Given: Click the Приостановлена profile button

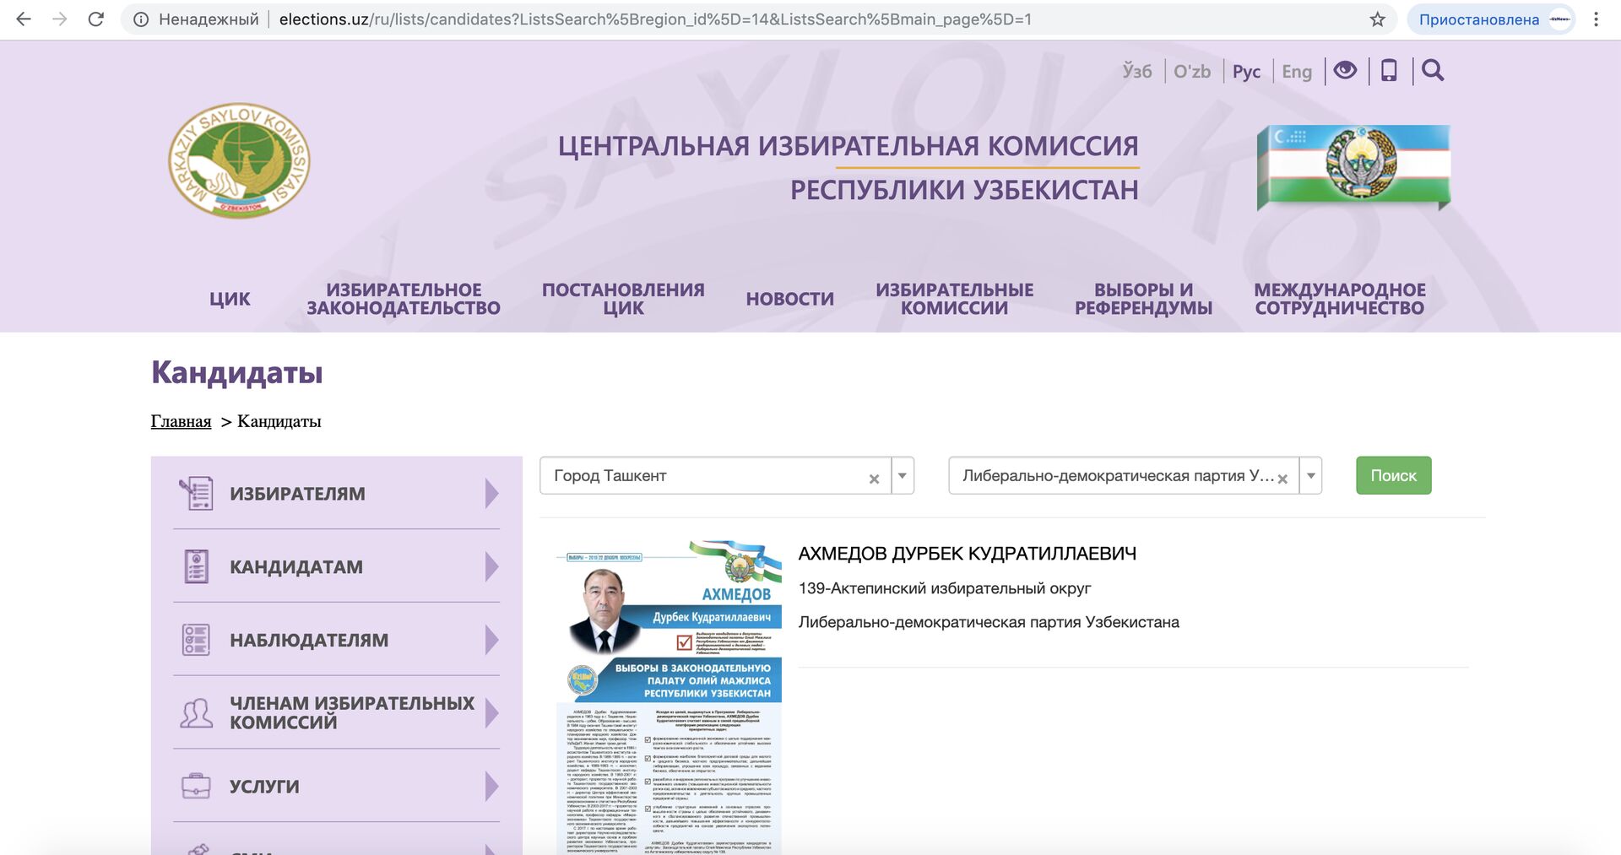Looking at the screenshot, I should [1491, 19].
